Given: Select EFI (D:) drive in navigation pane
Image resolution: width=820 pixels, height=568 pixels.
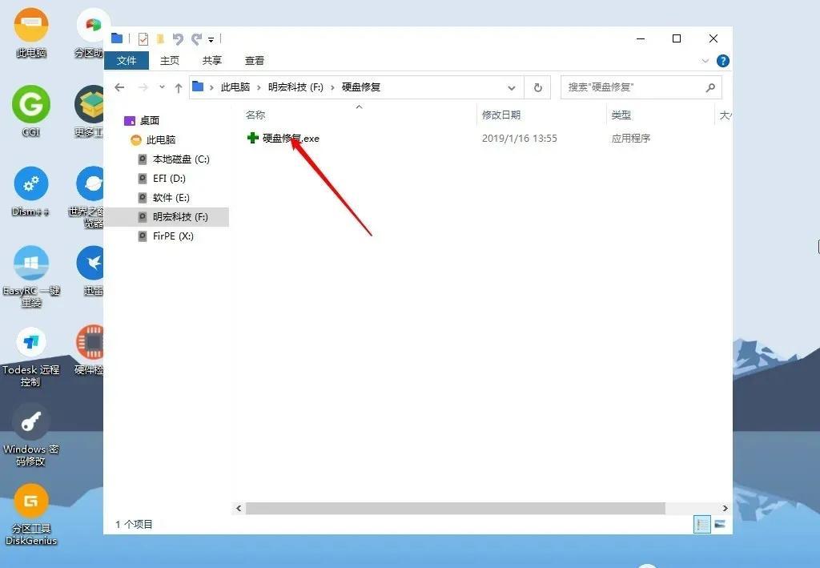Looking at the screenshot, I should 169,179.
